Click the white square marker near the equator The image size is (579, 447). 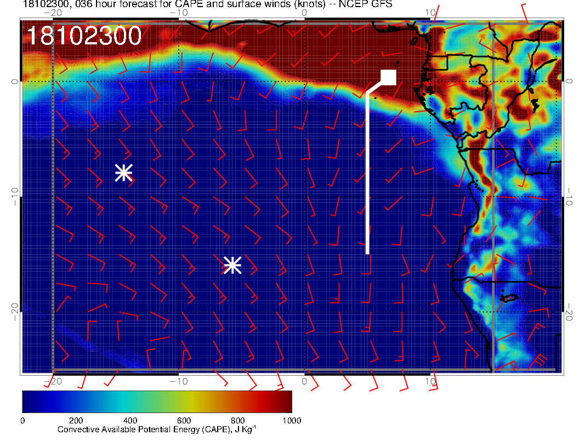389,77
